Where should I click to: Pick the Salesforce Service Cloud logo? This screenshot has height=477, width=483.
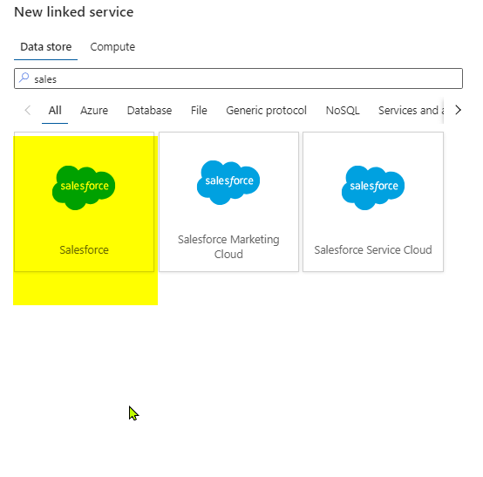click(x=373, y=187)
